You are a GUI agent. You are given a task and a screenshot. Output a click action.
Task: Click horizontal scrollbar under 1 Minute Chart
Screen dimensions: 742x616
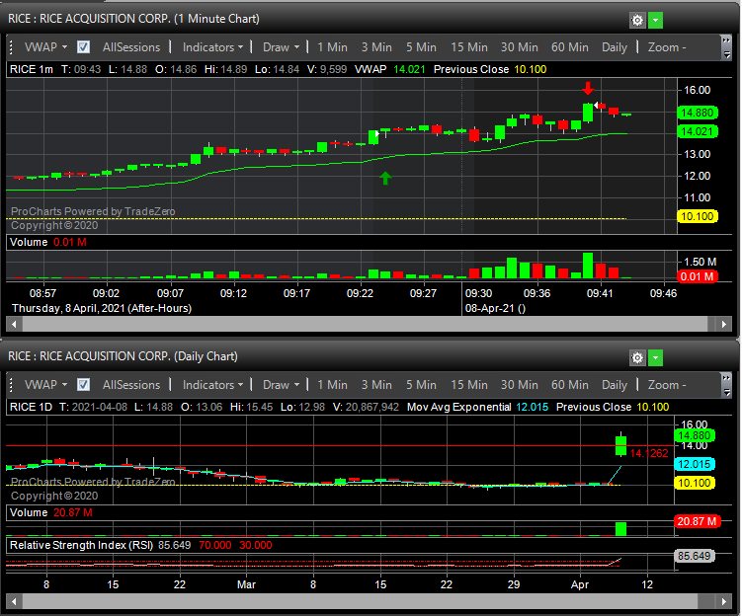(x=358, y=324)
